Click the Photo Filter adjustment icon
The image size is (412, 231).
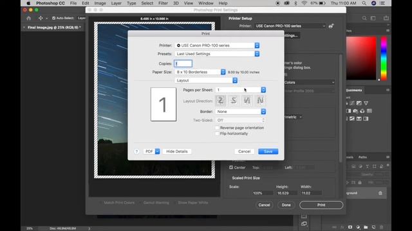pyautogui.click(x=355, y=111)
